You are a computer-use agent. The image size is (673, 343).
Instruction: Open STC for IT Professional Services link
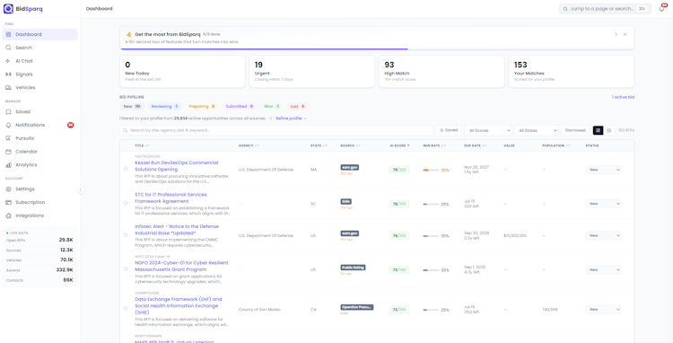[170, 198]
